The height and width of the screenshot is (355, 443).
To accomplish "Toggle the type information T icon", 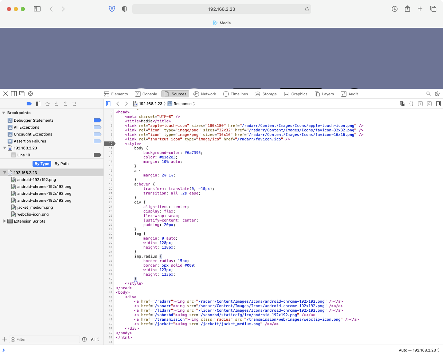I will (421, 104).
